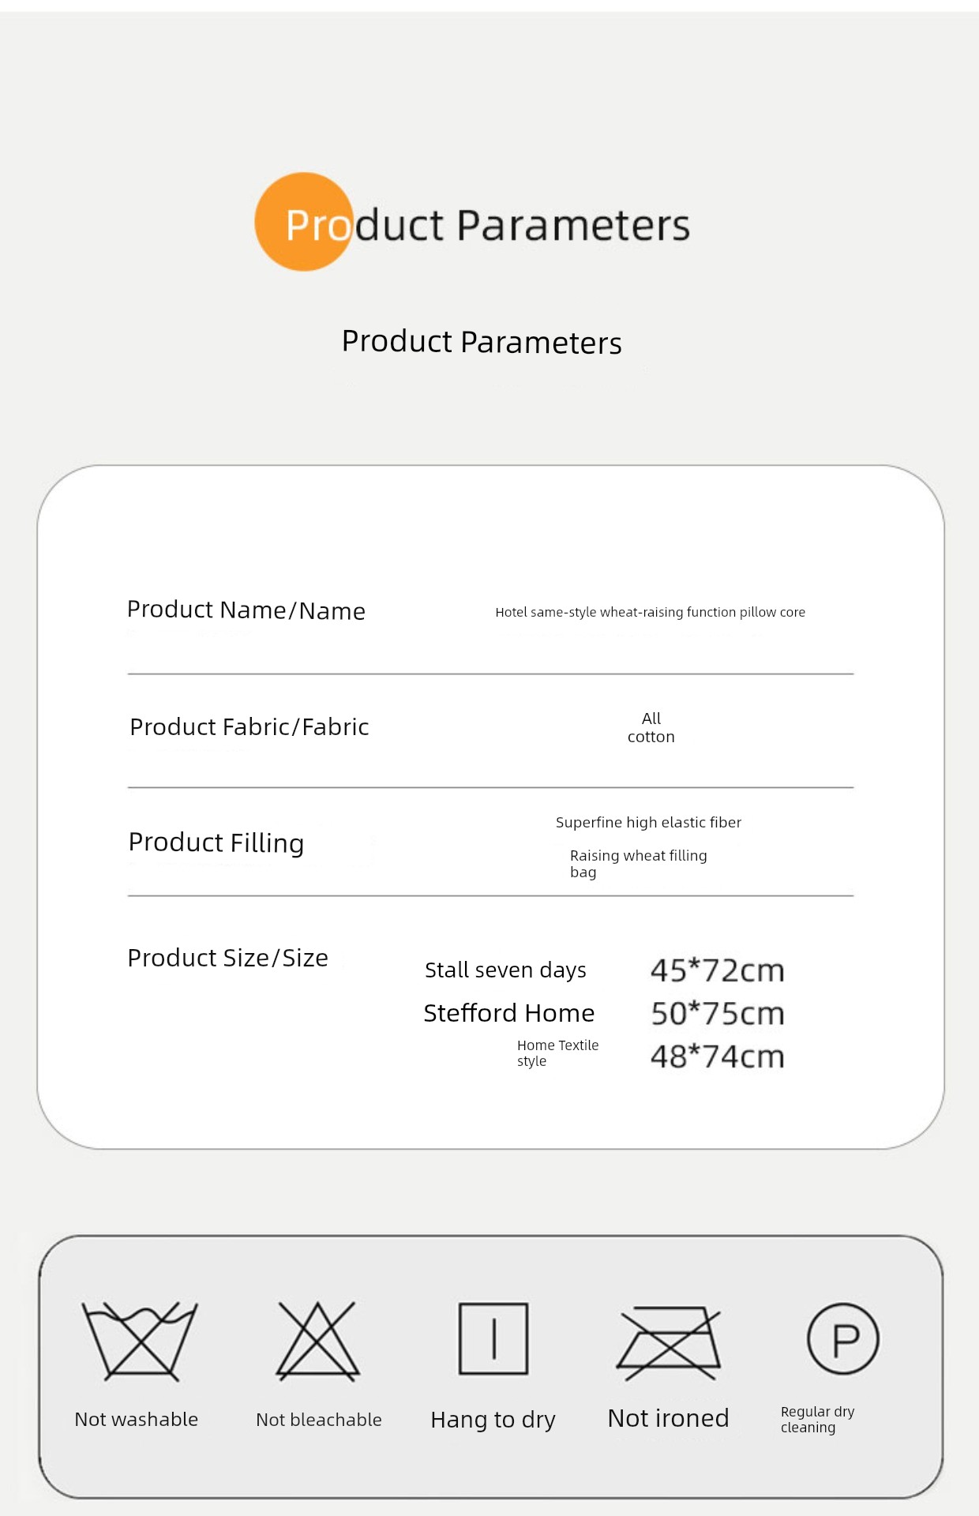Click the Product Filling label

click(216, 842)
